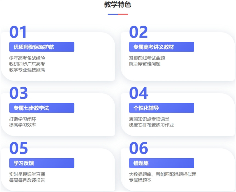Click the number 02 badge

click(x=139, y=32)
